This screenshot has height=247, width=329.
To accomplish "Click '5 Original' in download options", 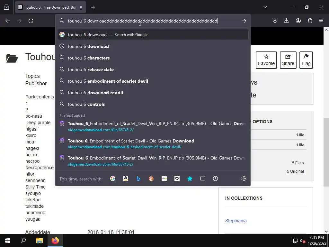I will point(295,171).
